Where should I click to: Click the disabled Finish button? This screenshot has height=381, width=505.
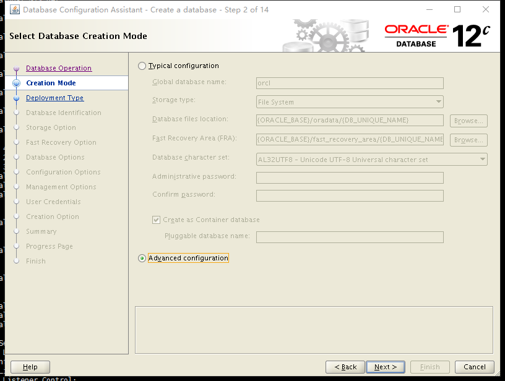click(430, 367)
